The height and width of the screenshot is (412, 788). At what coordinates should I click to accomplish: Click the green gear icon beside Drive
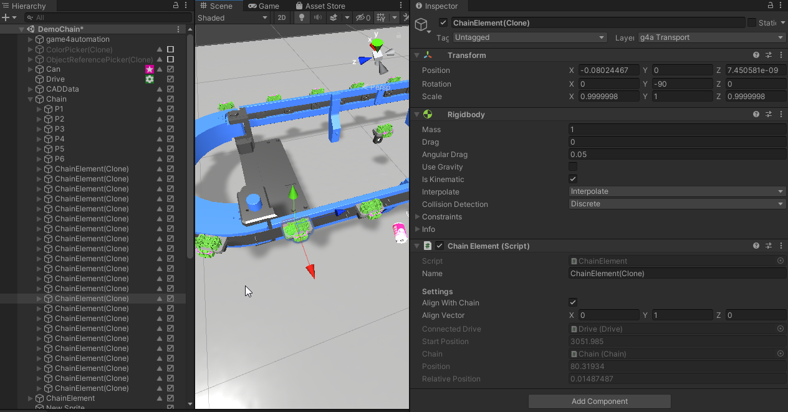(x=150, y=79)
